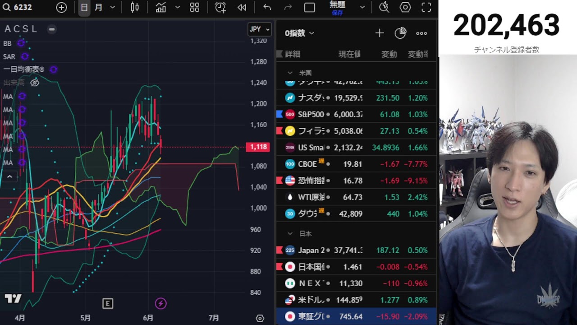Enter fullscreen chart mode
577x325 pixels.
tap(426, 7)
